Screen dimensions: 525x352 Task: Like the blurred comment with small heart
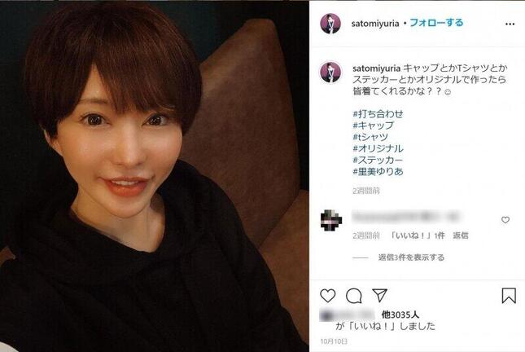pos(505,220)
